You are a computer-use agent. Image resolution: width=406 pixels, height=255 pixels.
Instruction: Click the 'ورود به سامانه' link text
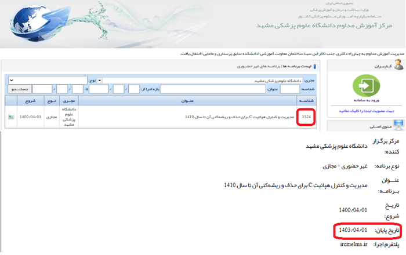(x=367, y=100)
